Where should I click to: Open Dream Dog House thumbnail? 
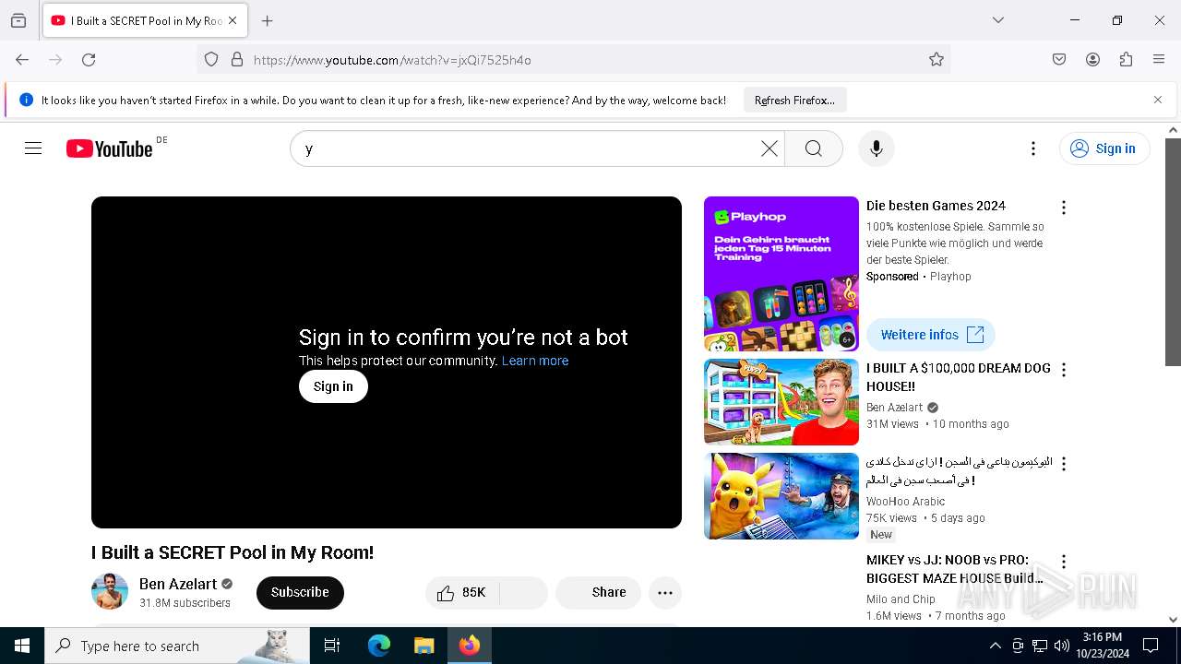[781, 402]
